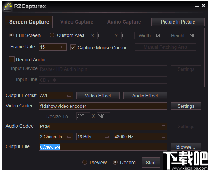Click the capture Width field

[x=160, y=35]
